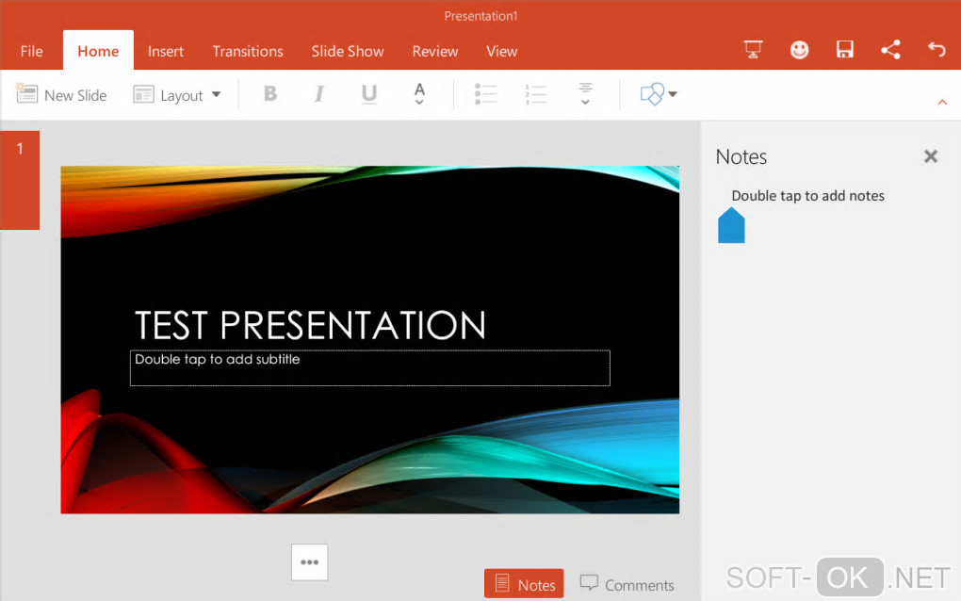Insert a numbered list

536,94
